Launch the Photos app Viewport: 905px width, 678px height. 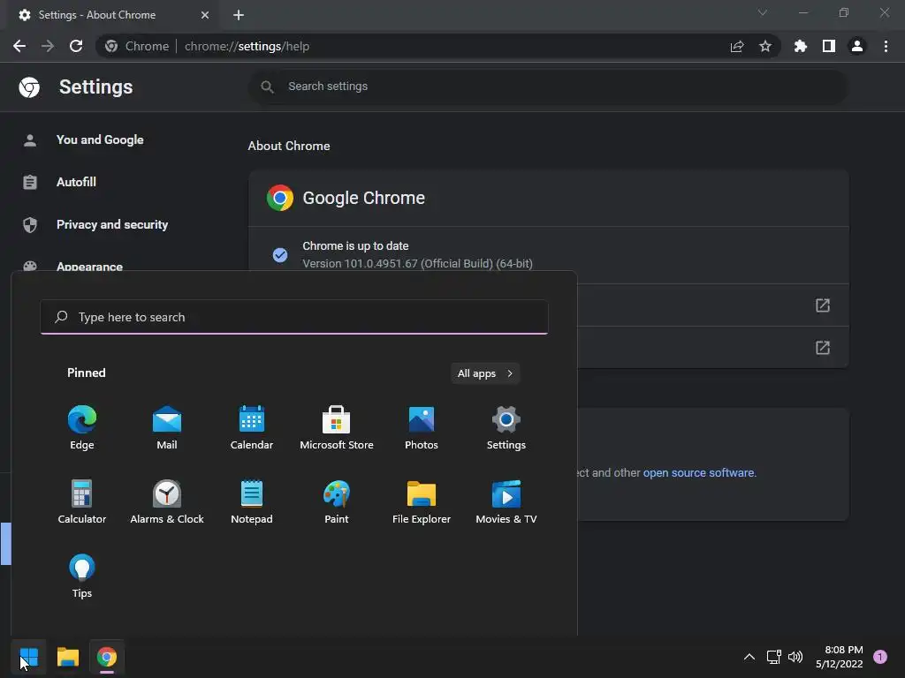[422, 427]
